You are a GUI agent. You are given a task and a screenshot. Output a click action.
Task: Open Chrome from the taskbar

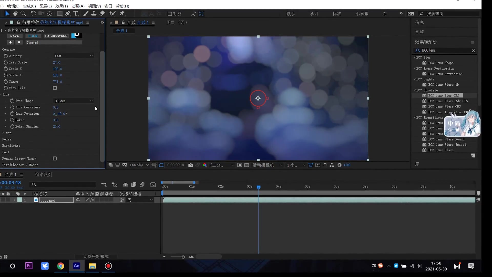pos(61,266)
